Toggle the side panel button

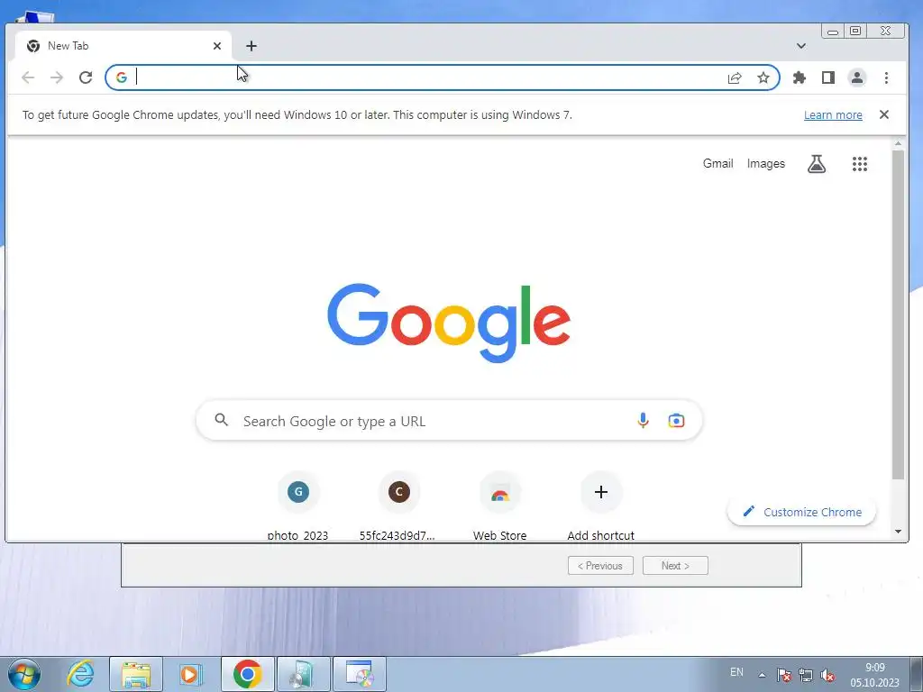coord(828,77)
